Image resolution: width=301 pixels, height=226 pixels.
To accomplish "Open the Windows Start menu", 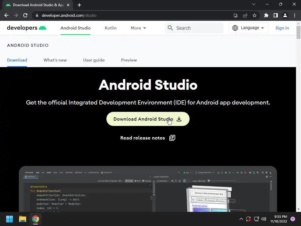I will click(9, 219).
